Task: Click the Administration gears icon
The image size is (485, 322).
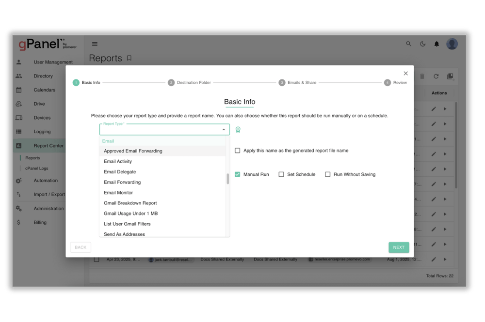Action: [x=19, y=208]
